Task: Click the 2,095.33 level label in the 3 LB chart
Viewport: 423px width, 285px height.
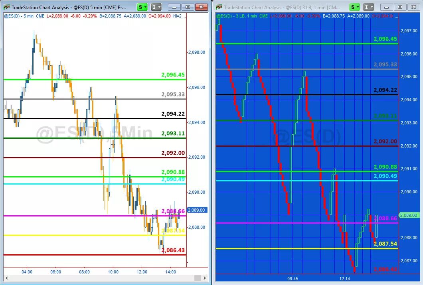Action: pyautogui.click(x=385, y=65)
